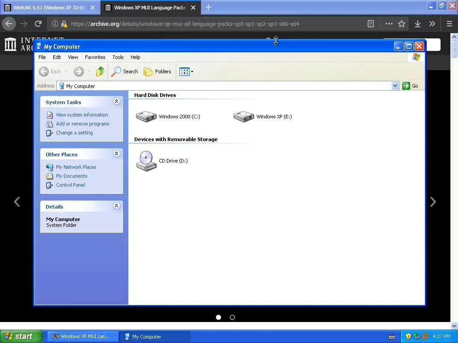Image resolution: width=458 pixels, height=343 pixels.
Task: Go up one folder level in My Computer
Action: 100,71
